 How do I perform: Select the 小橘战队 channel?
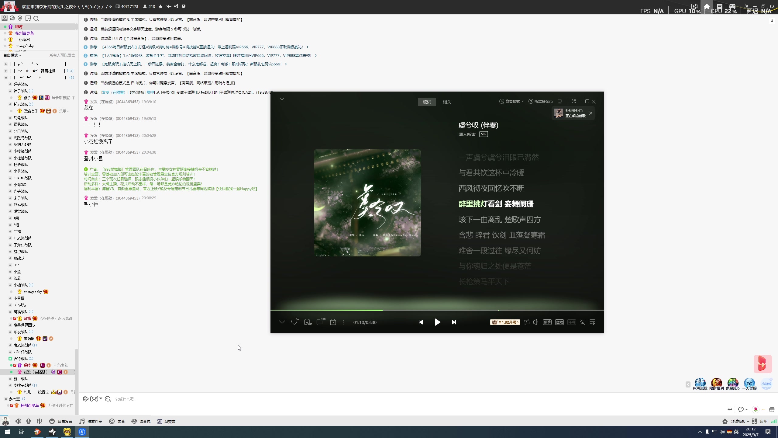[x=21, y=285]
